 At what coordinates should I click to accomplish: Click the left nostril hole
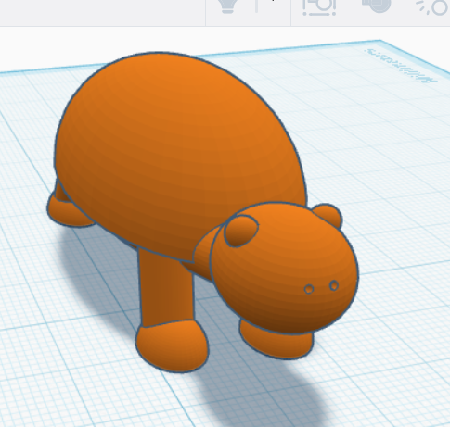pos(309,289)
